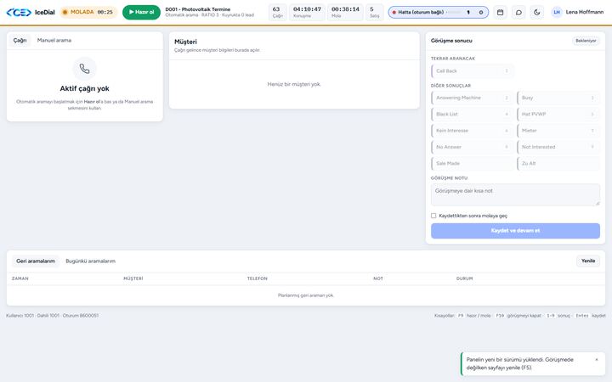Select the 'Hat PV/WP' result
This screenshot has width=612, height=382.
click(x=558, y=115)
